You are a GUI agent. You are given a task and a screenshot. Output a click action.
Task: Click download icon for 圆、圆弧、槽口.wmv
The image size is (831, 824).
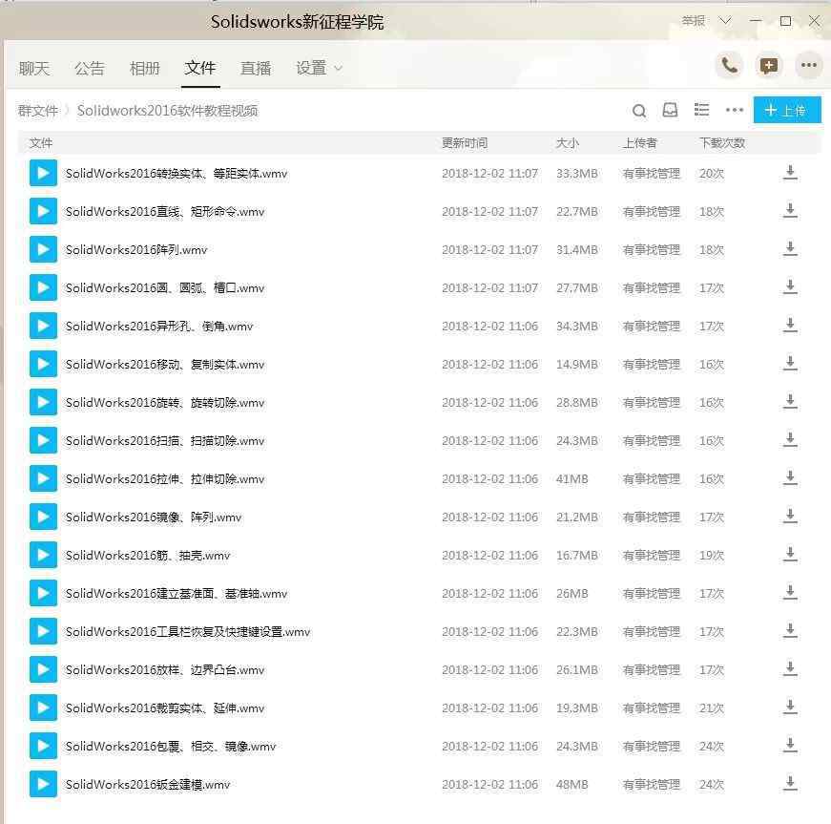coord(790,286)
